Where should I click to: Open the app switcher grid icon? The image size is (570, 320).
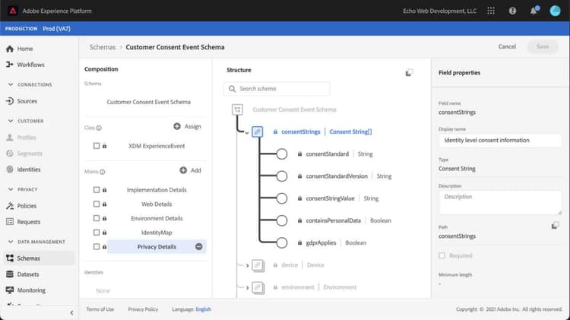491,11
